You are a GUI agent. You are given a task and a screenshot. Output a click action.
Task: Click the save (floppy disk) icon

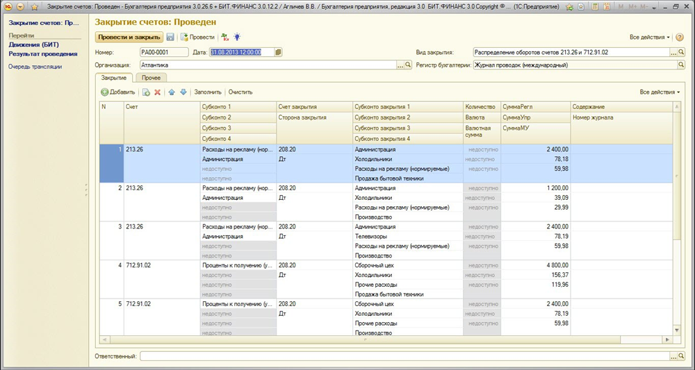point(170,37)
